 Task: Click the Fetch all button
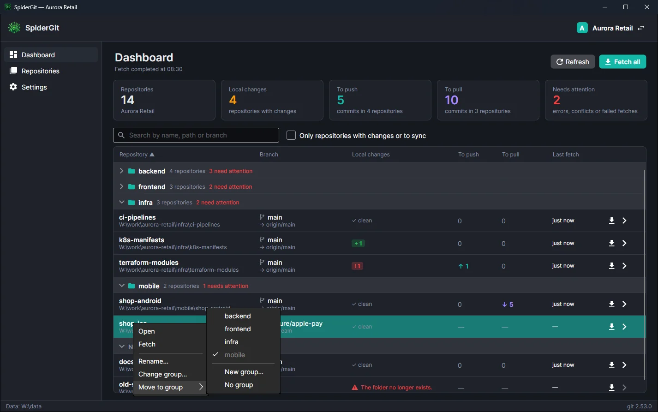click(x=622, y=62)
